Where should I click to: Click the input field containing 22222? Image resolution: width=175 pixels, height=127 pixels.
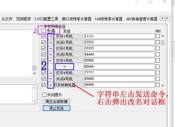(120, 42)
